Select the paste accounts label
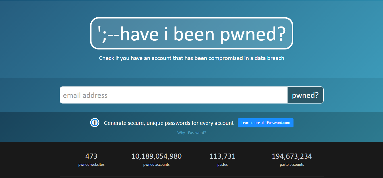383x178 pixels. [292, 165]
